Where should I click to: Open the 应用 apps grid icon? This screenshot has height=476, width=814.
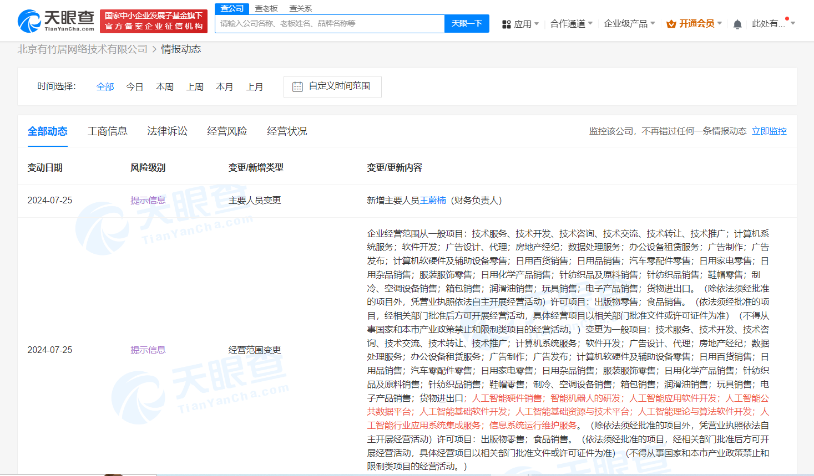(505, 24)
